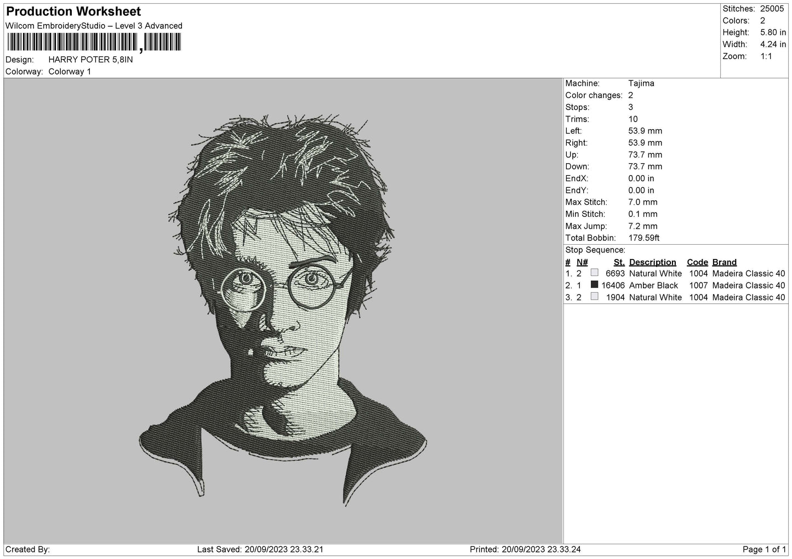Click the 'Description' column header
Screen dimensions: 792x559
pyautogui.click(x=653, y=262)
